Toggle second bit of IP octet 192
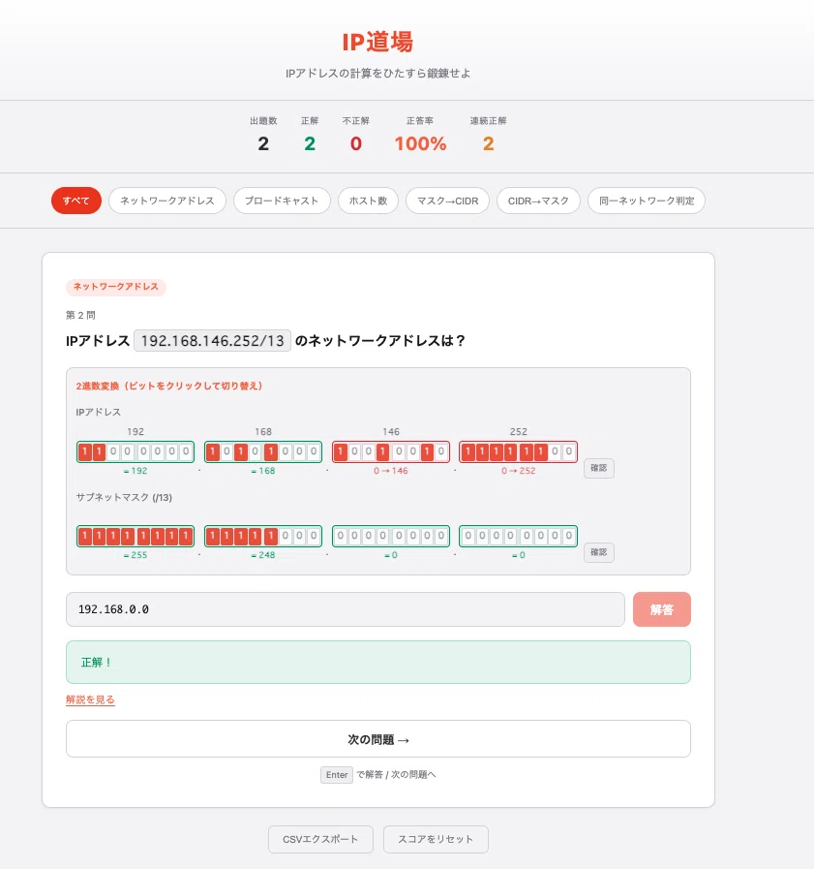The image size is (814, 869). tap(99, 451)
